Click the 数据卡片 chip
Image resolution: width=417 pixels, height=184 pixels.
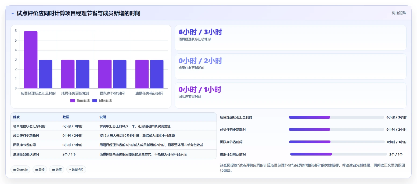[x=76, y=169]
